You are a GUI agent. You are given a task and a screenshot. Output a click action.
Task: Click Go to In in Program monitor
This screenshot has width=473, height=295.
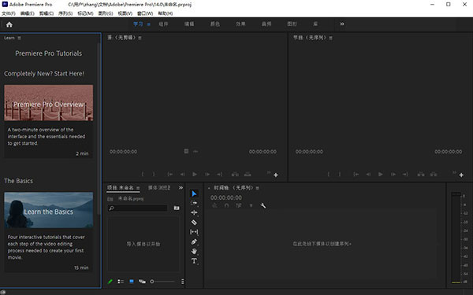click(356, 174)
